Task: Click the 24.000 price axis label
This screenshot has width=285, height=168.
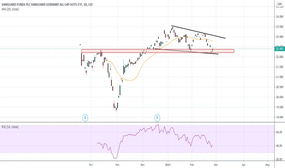Action: [x=280, y=17]
